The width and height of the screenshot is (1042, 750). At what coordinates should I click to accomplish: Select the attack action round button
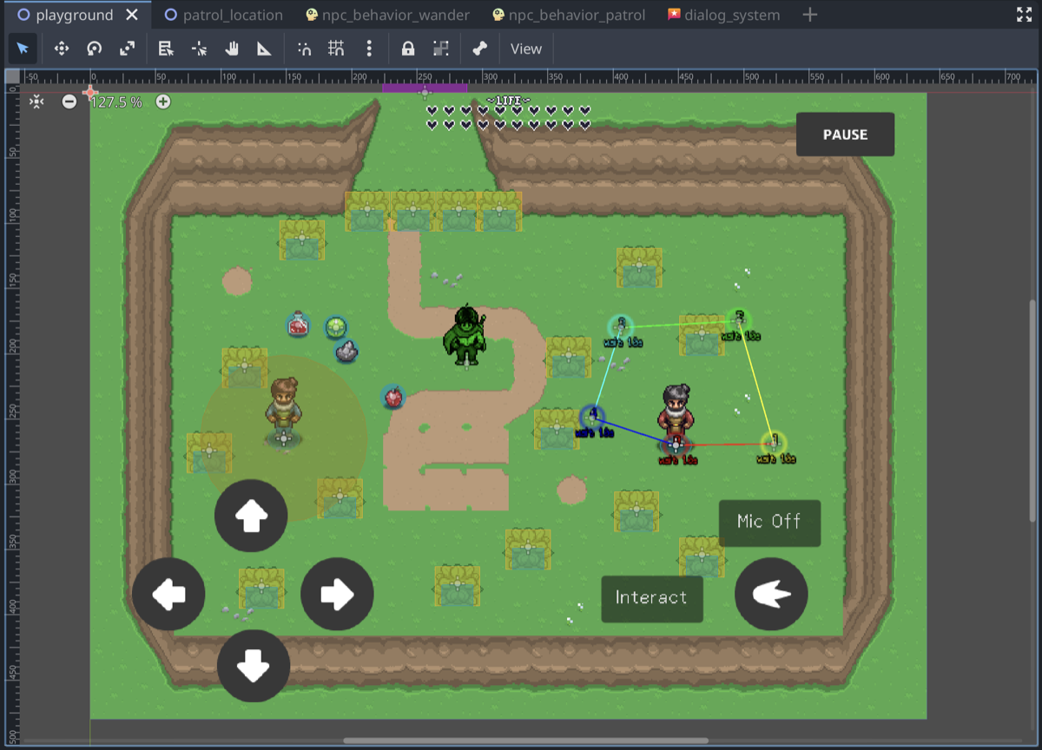point(771,595)
